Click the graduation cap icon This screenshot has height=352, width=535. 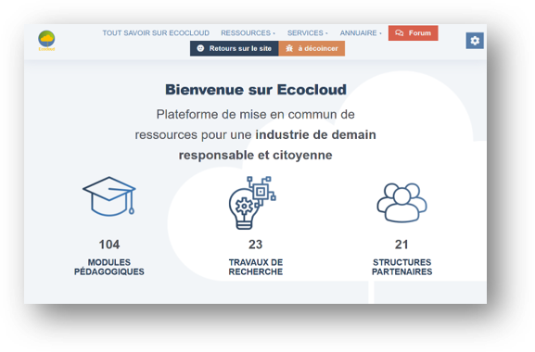[x=109, y=196]
